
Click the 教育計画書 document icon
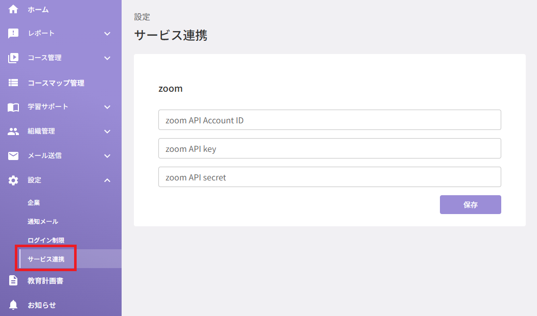coord(13,280)
